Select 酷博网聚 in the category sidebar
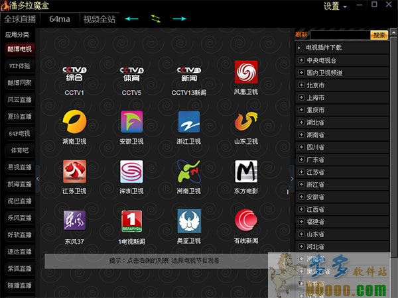398x298 pixels. coord(19,83)
